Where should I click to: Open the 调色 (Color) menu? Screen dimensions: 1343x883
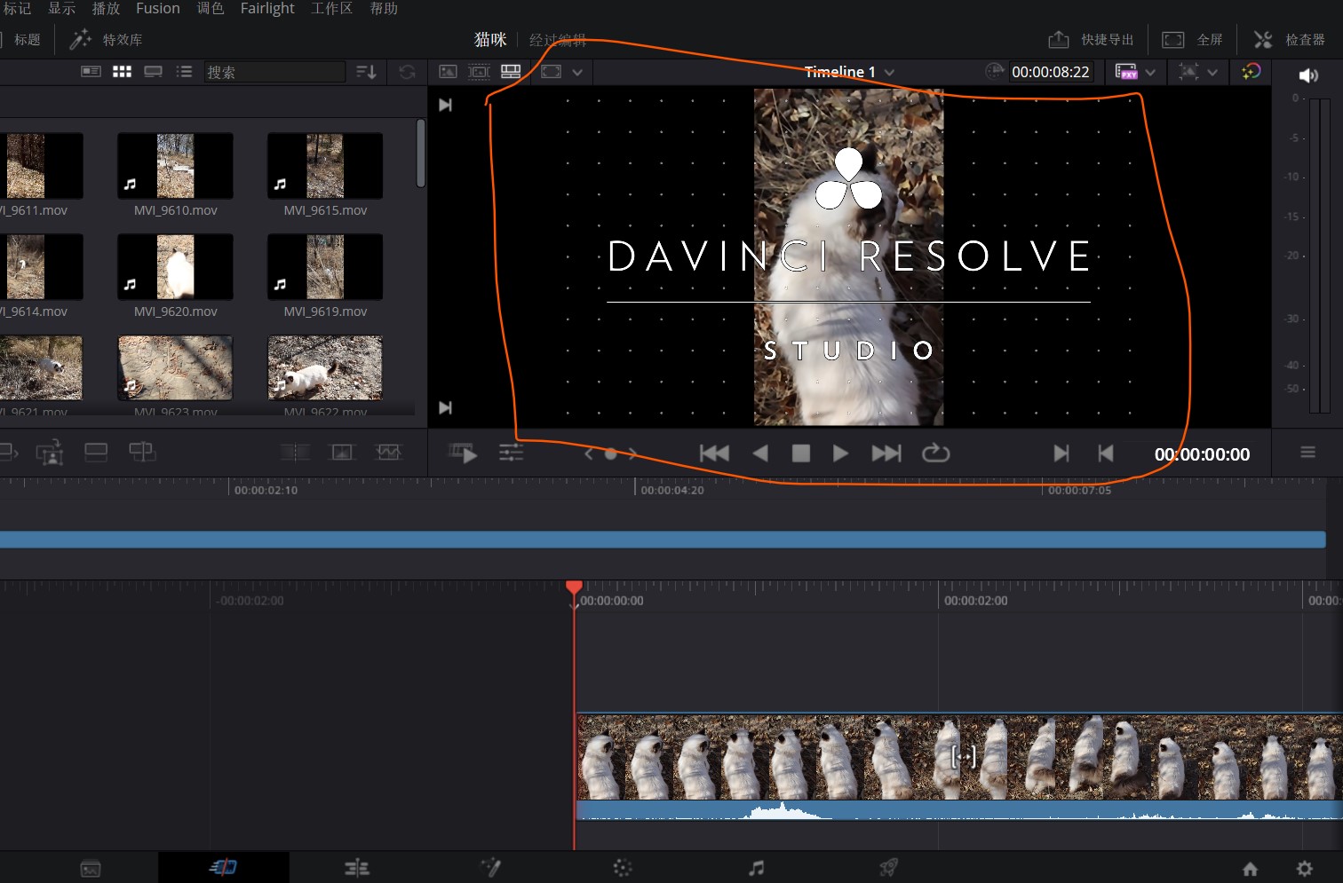[211, 8]
